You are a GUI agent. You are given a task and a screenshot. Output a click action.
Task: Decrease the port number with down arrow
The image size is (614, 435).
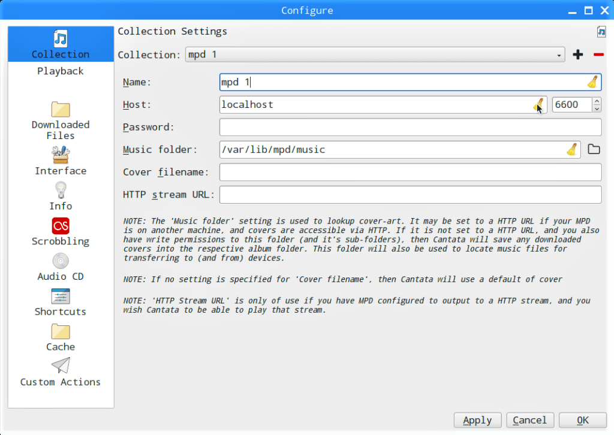[x=597, y=108]
